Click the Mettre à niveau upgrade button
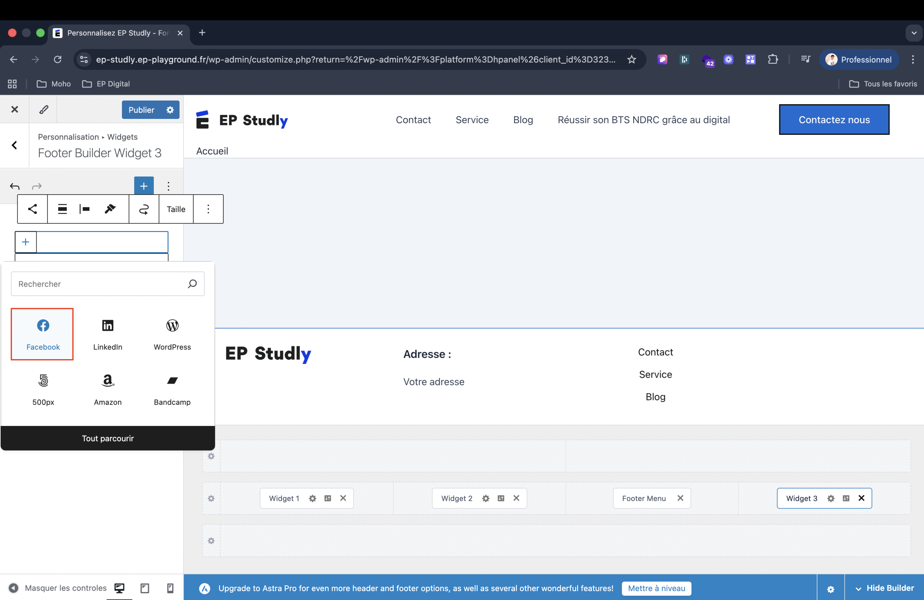The width and height of the screenshot is (924, 600). [656, 588]
